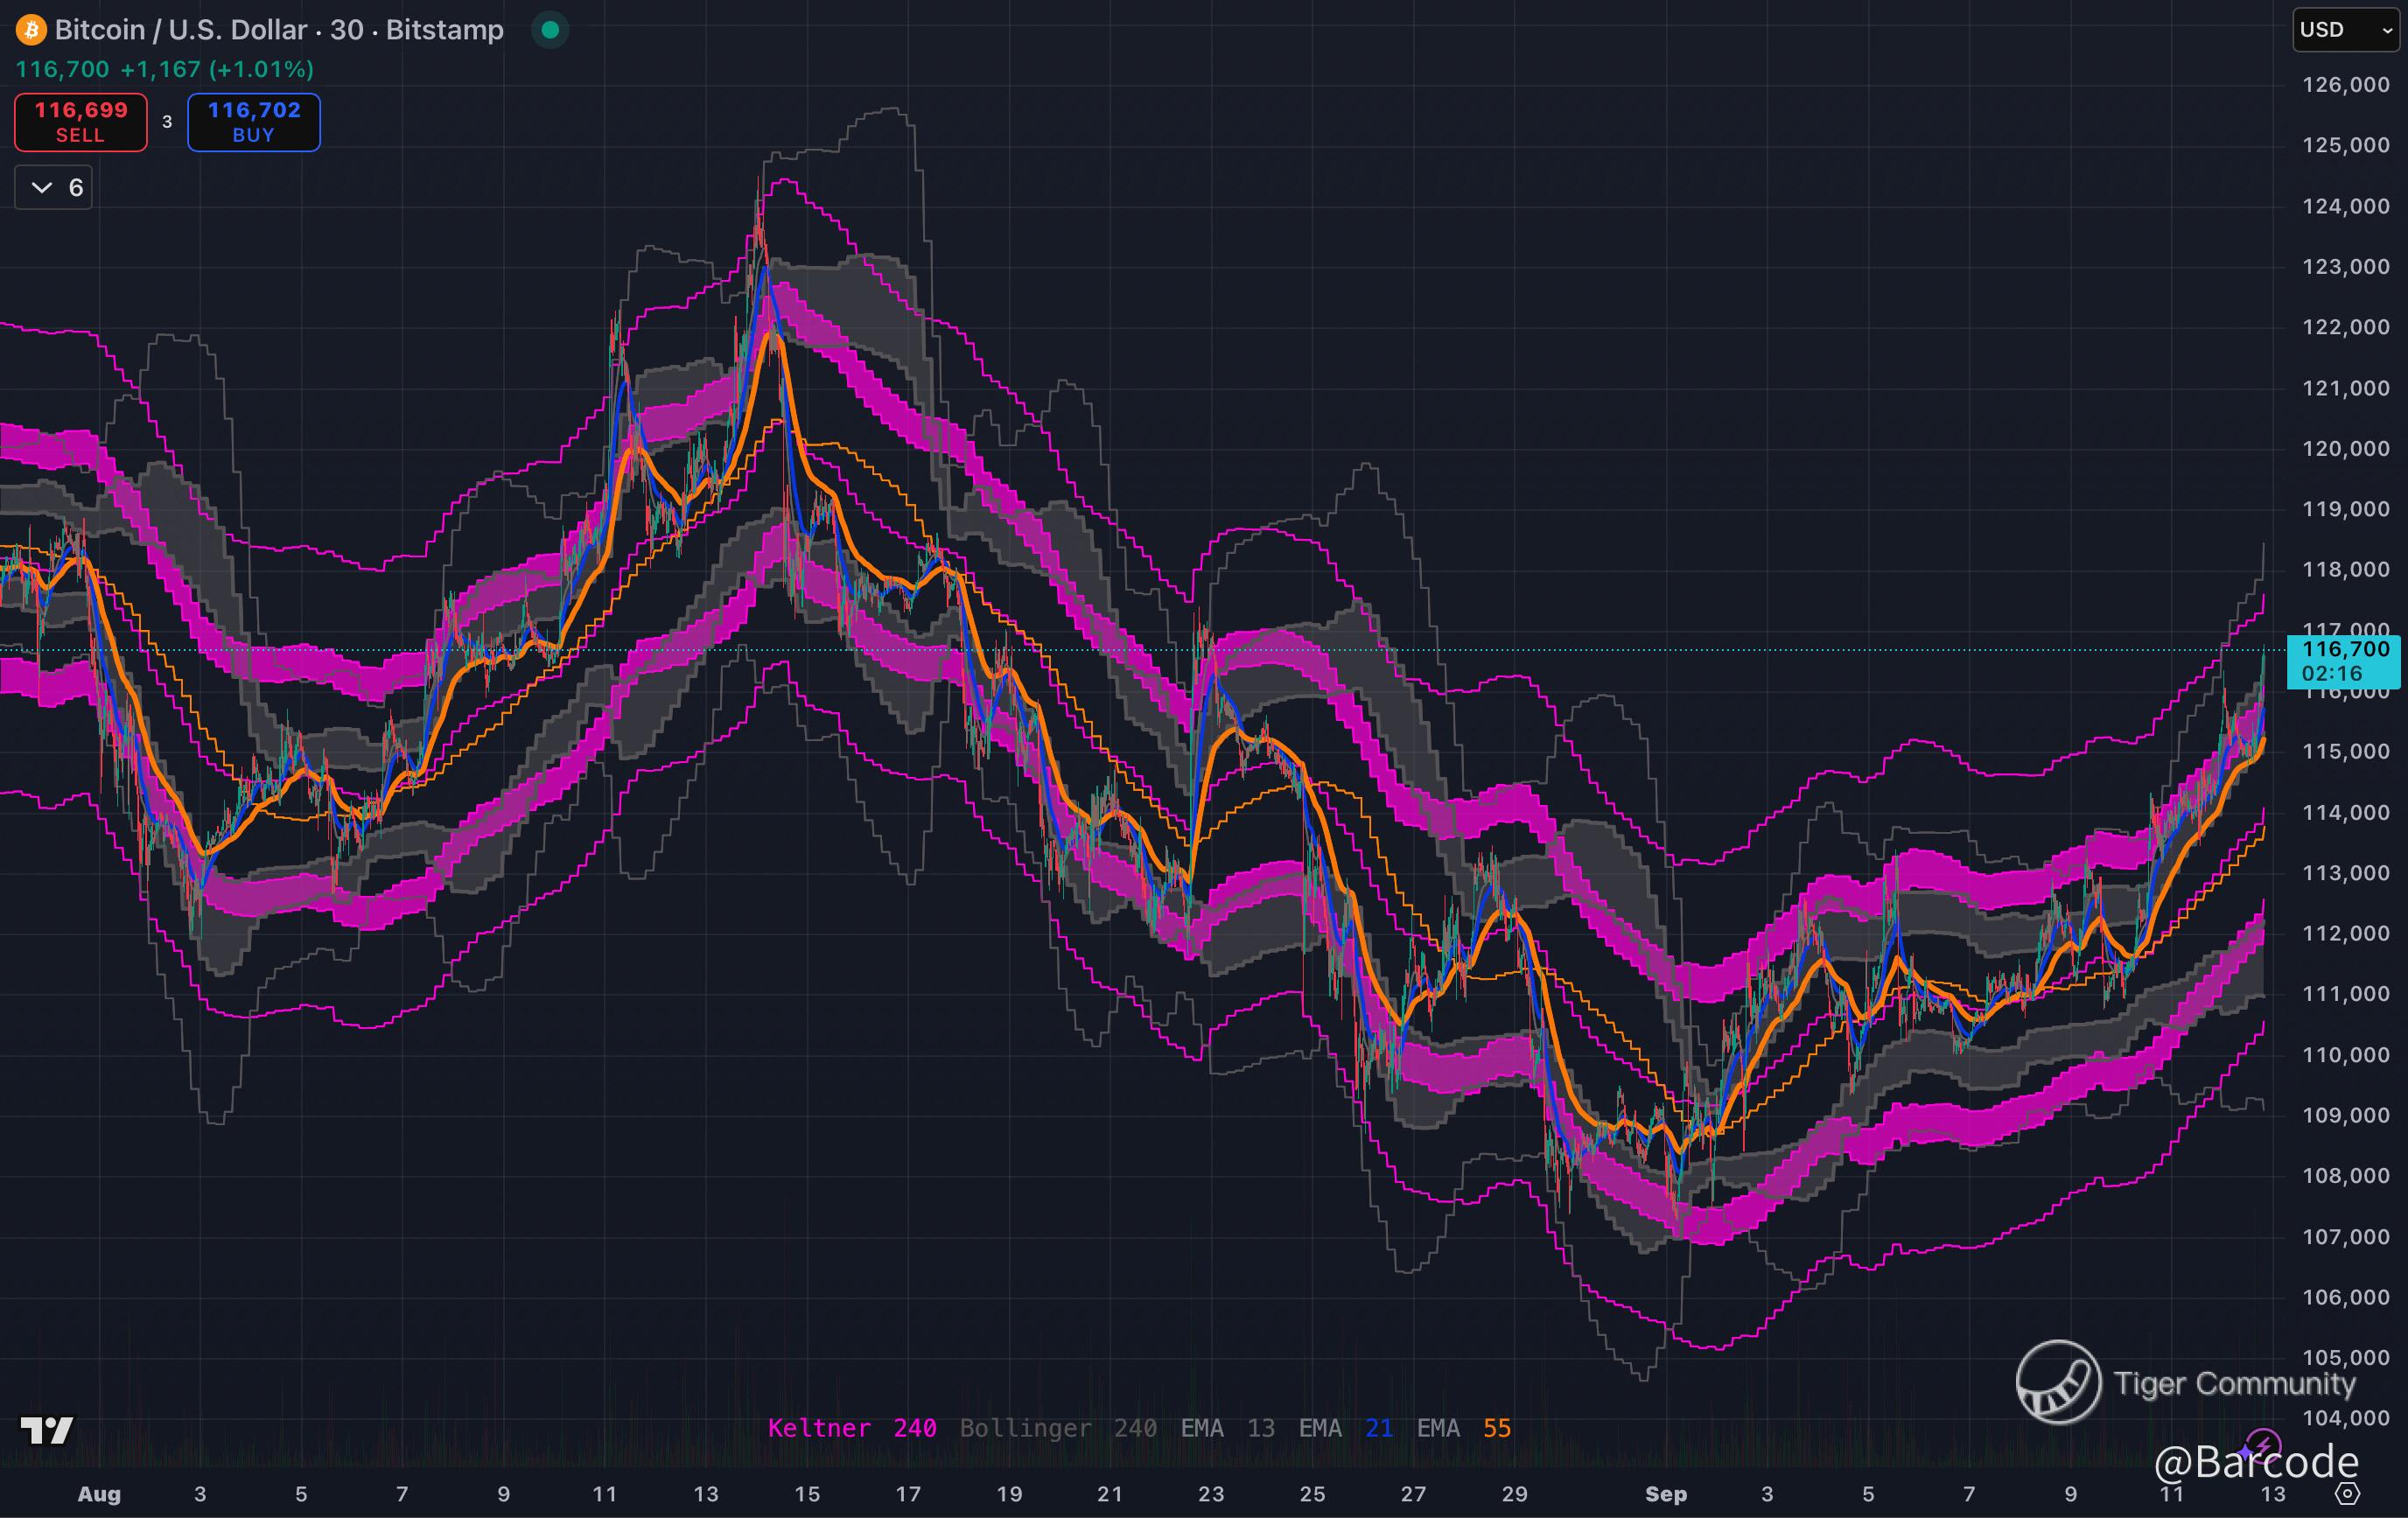Click the Sep label on time axis
This screenshot has width=2408, height=1518.
[x=1665, y=1494]
